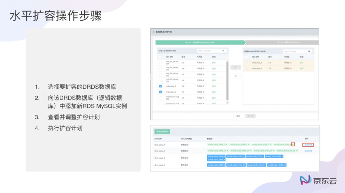The width and height of the screenshot is (345, 193).
Task: Remove the tag ending _16 in drds_data_3 row
Action: pyautogui.click(x=297, y=151)
